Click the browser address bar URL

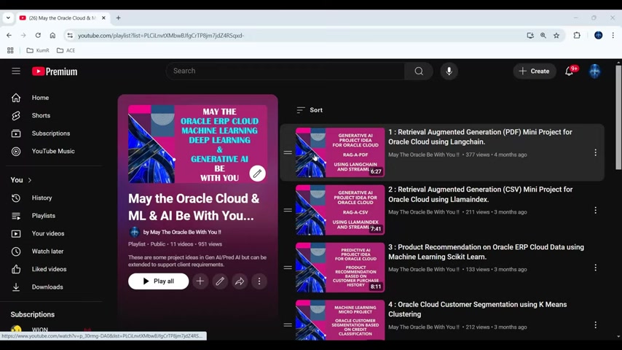[x=161, y=36]
